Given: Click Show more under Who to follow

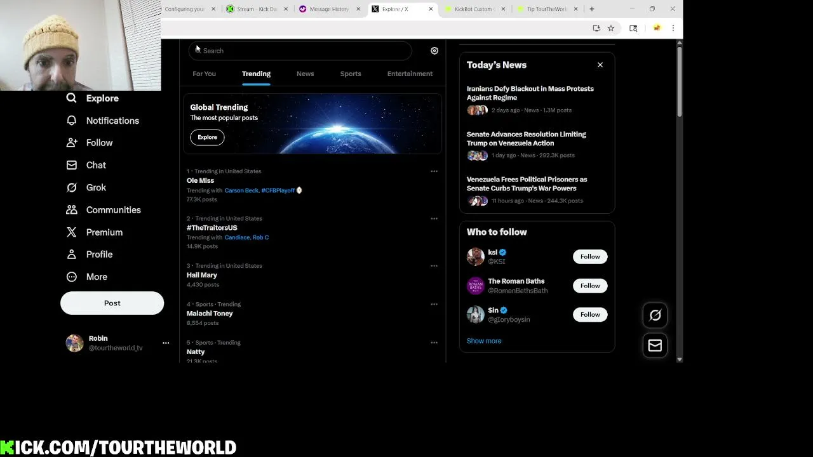Looking at the screenshot, I should 484,341.
